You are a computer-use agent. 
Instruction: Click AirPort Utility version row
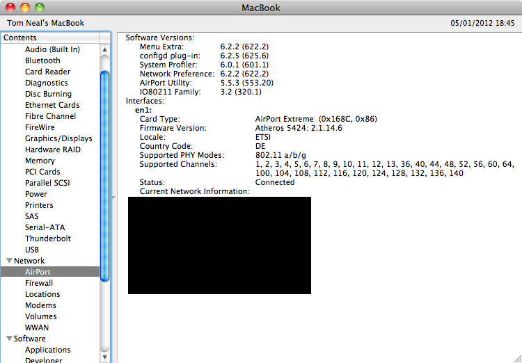click(207, 83)
